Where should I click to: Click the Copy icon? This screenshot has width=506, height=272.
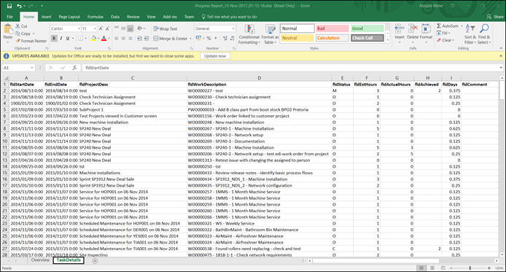coord(17,34)
